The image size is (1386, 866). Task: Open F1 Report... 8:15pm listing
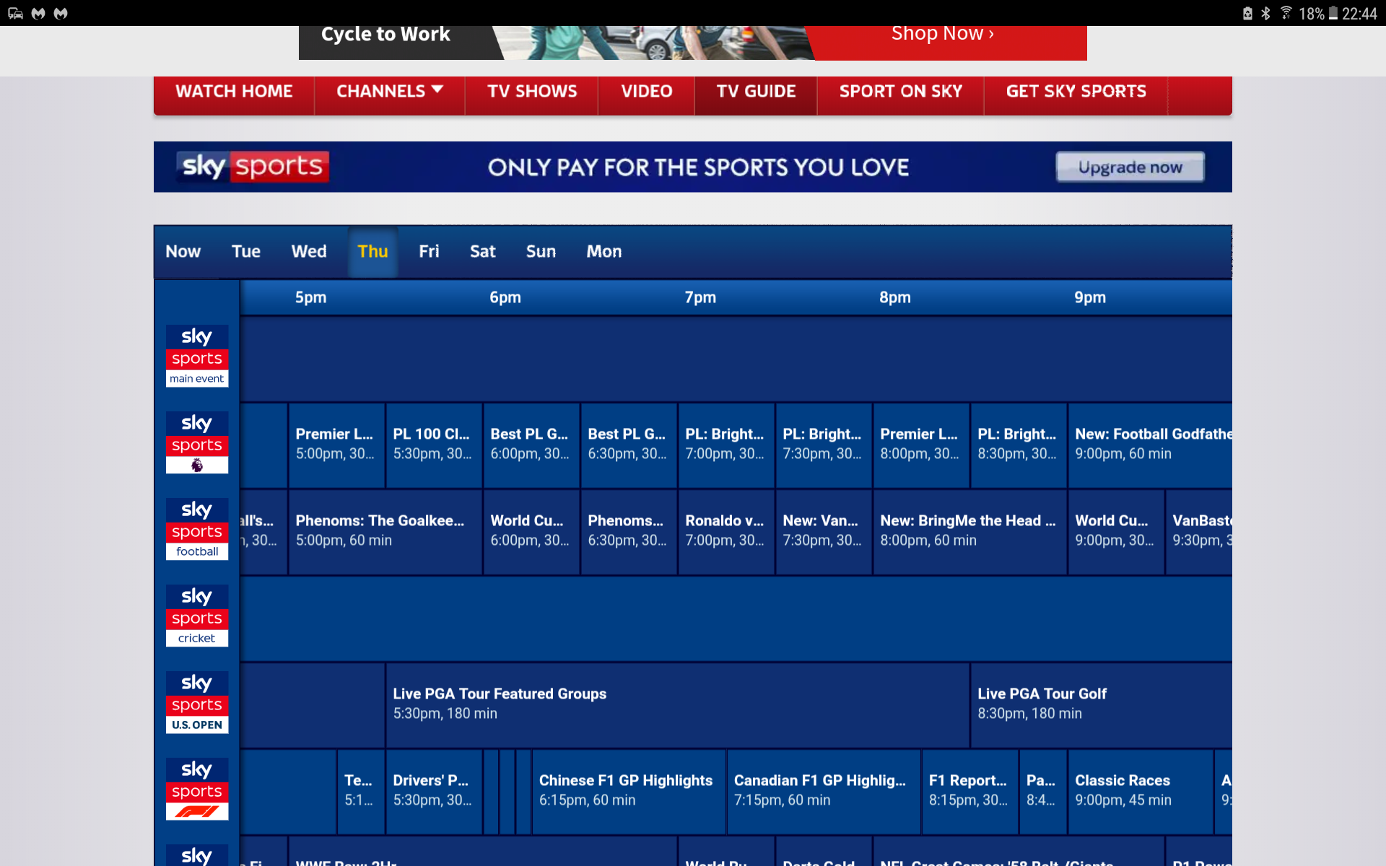point(970,791)
